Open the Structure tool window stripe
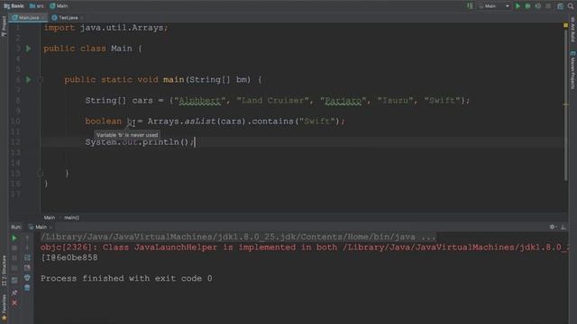The width and height of the screenshot is (577, 324). click(4, 271)
